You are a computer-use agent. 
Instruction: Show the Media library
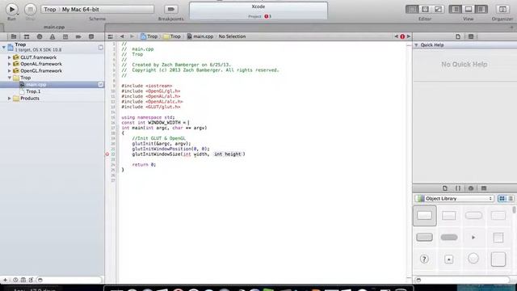tap(484, 188)
